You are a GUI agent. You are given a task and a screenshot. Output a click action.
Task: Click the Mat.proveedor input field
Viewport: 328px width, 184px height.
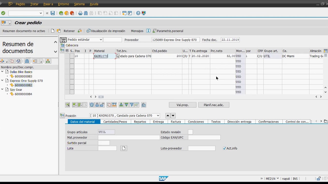tap(129, 137)
